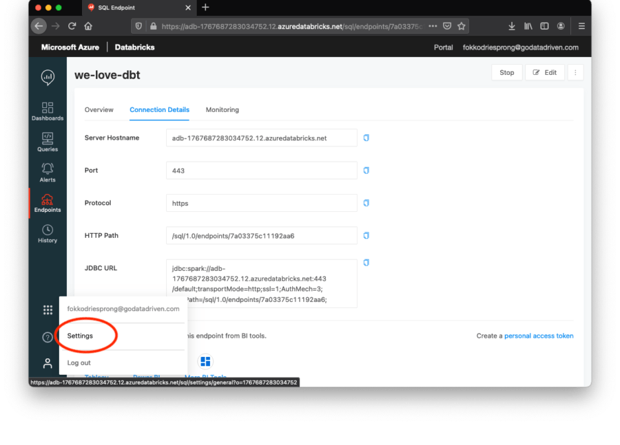This screenshot has height=445, width=620.
Task: Click the Portal link in header
Action: [443, 47]
